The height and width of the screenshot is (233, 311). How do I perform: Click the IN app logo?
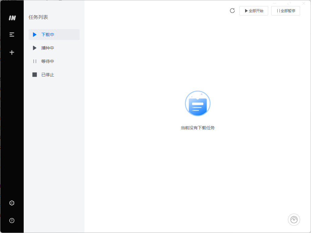point(12,18)
